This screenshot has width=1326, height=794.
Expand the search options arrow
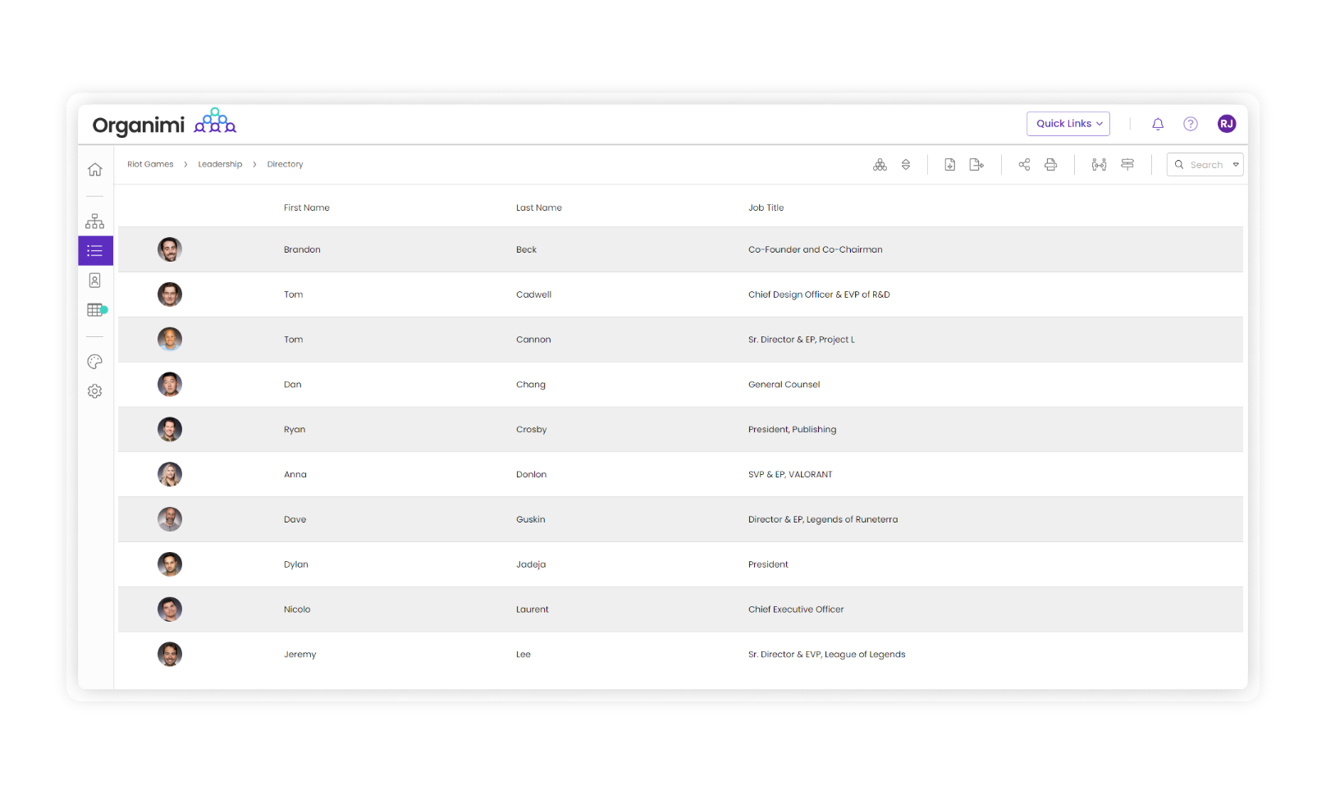point(1236,165)
